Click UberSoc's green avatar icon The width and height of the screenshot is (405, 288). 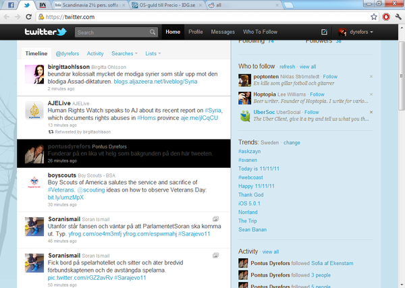(x=244, y=116)
